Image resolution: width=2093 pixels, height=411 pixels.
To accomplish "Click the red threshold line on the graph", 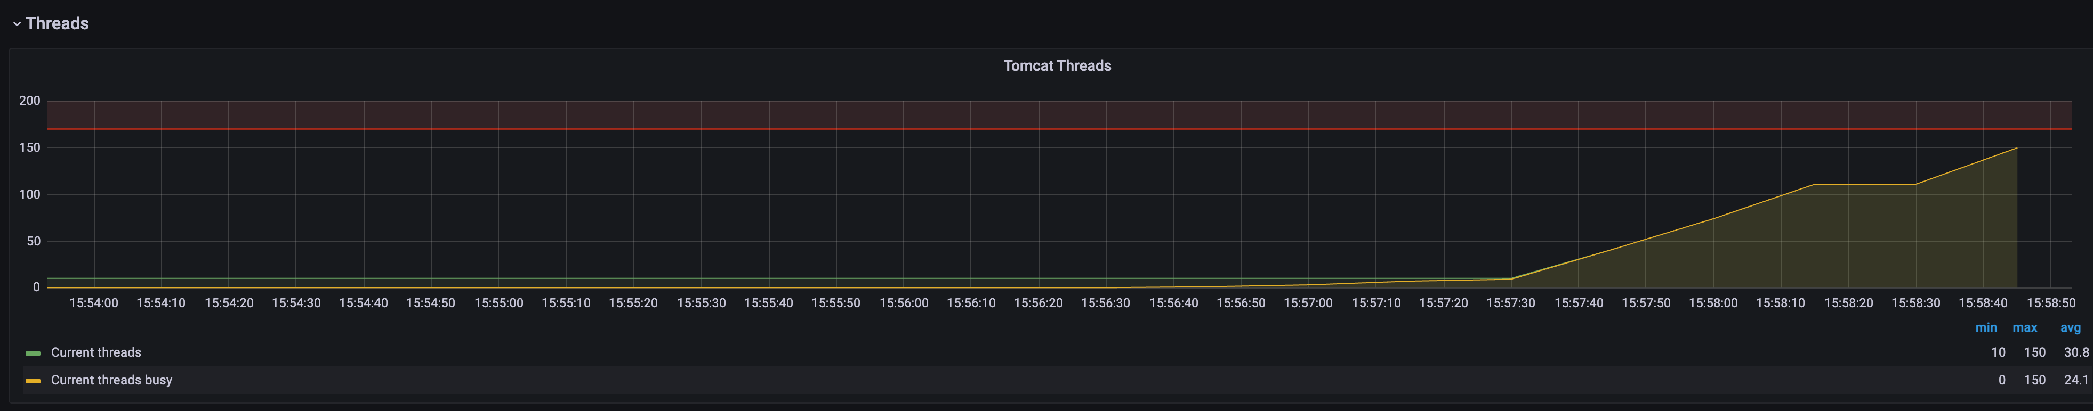I will [1056, 129].
